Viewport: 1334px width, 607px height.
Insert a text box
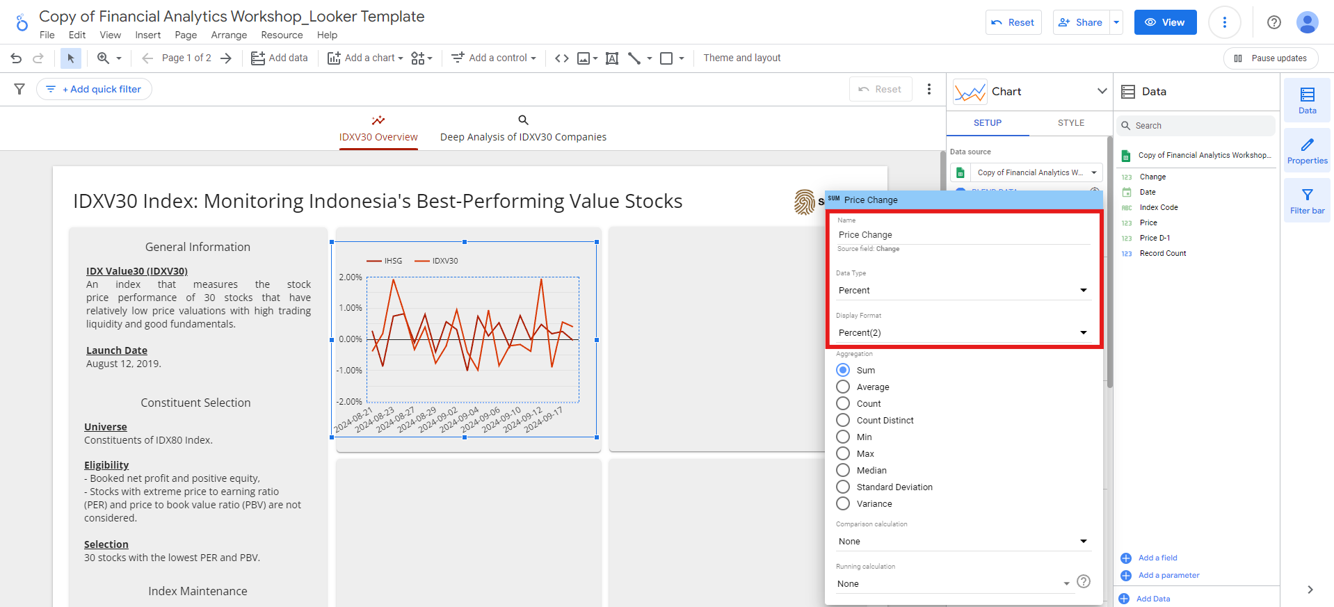611,58
